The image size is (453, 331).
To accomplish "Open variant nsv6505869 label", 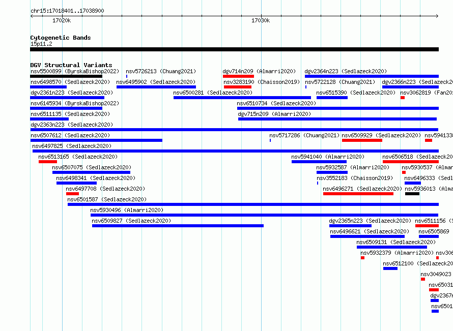I will [x=434, y=231].
